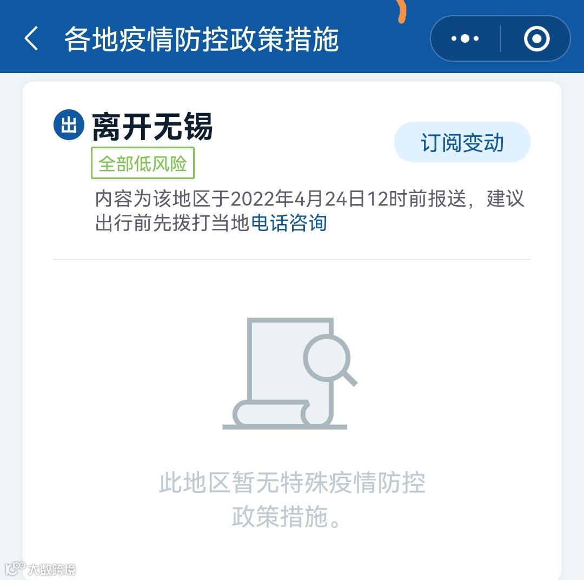Screen dimensions: 584x580
Task: Tap the magnifying glass in the illustration
Action: (x=330, y=361)
